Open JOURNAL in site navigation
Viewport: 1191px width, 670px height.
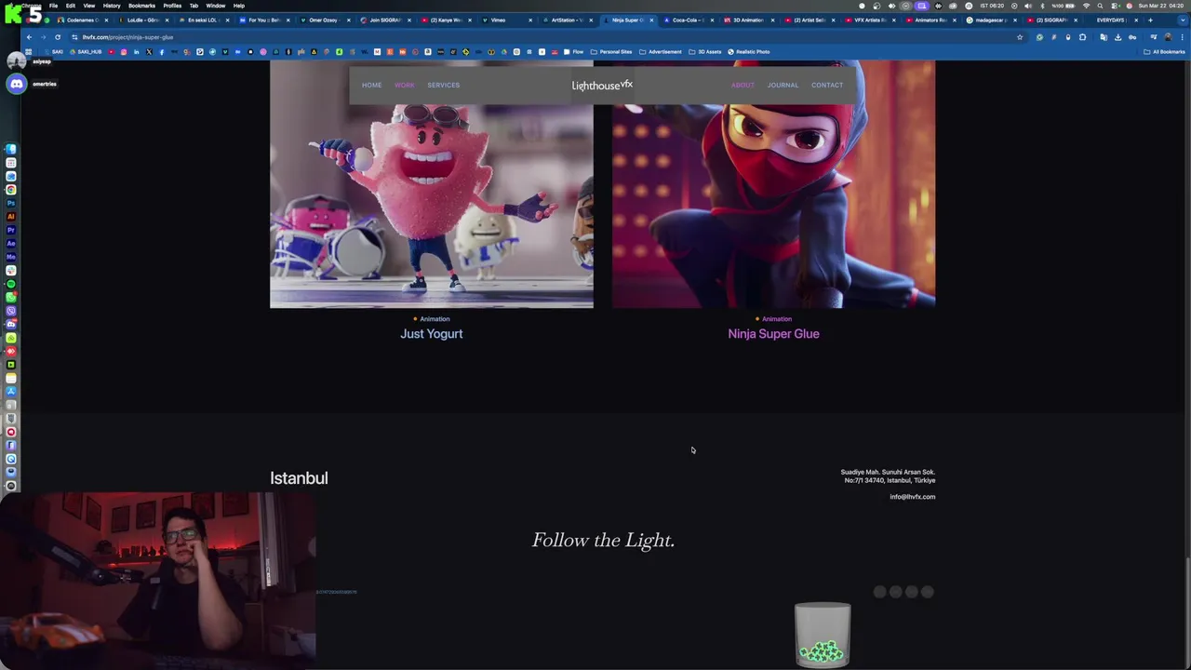(783, 85)
